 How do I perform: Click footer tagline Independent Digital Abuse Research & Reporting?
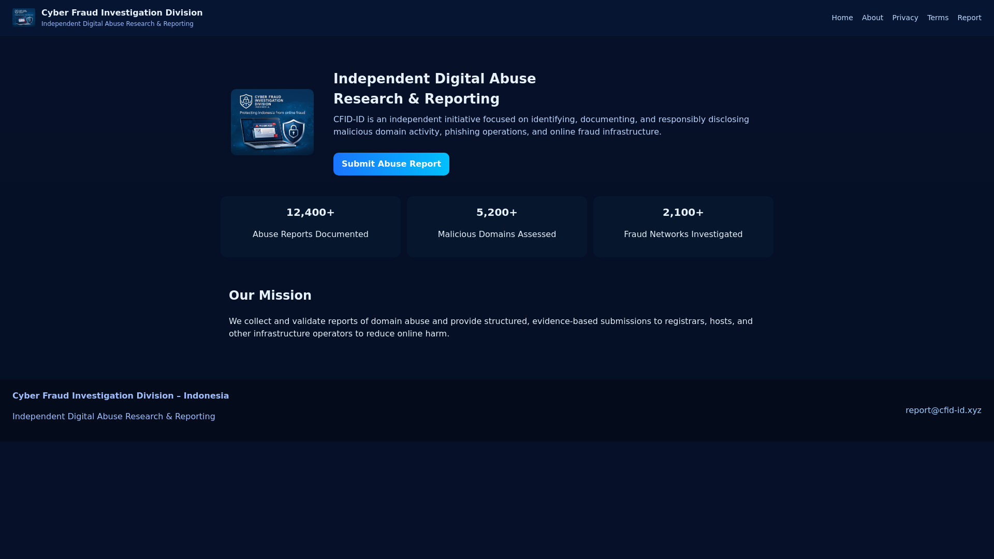[x=114, y=417]
